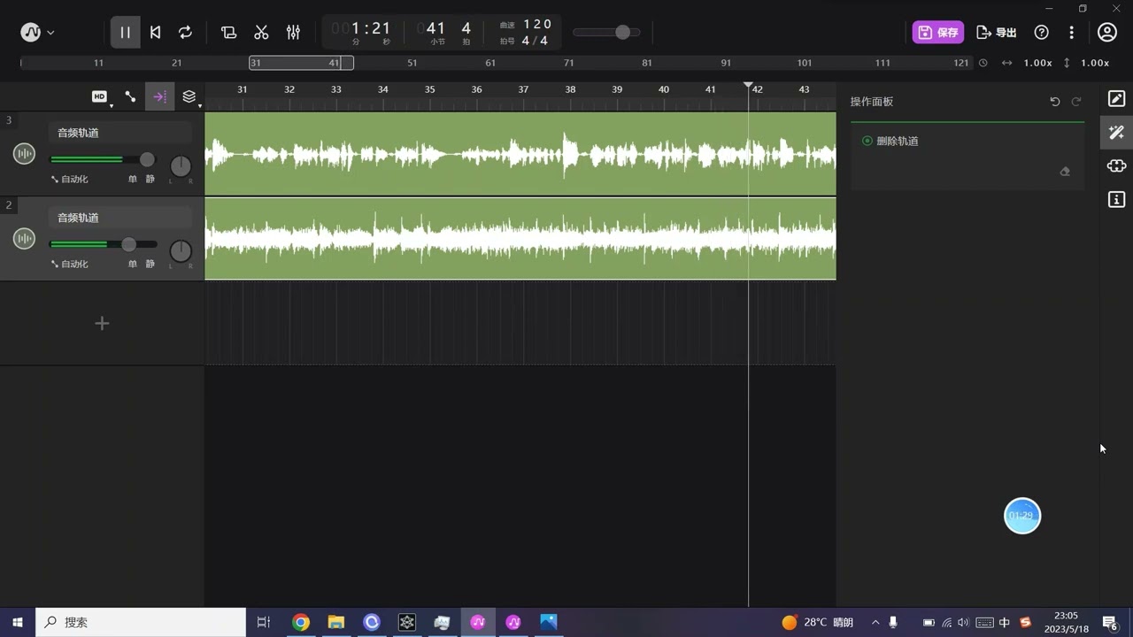This screenshot has width=1133, height=637.
Task: Export the project with 导出
Action: click(997, 33)
